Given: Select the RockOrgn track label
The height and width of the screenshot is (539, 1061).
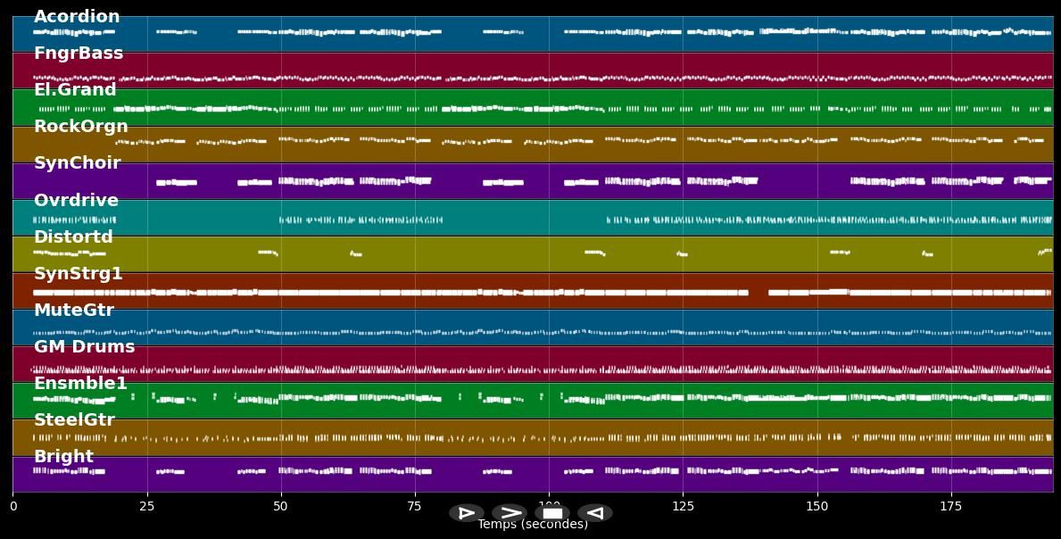Looking at the screenshot, I should 81,127.
